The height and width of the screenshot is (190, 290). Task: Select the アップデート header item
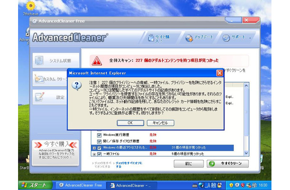[199, 38]
